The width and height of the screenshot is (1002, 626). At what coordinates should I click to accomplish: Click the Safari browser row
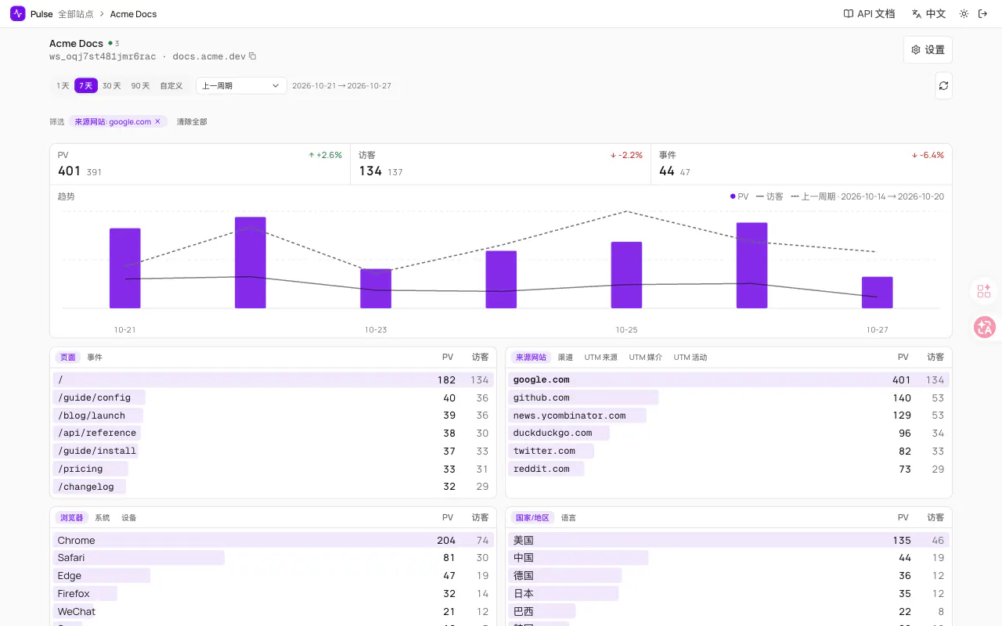coord(273,558)
